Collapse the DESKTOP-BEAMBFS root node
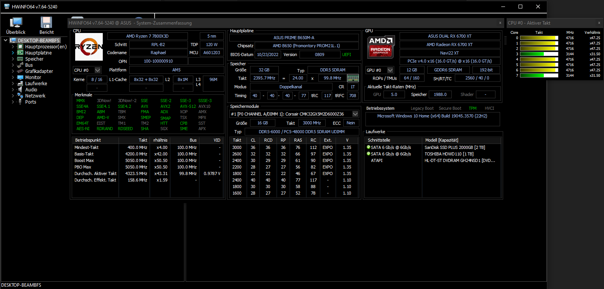 (x=5, y=40)
